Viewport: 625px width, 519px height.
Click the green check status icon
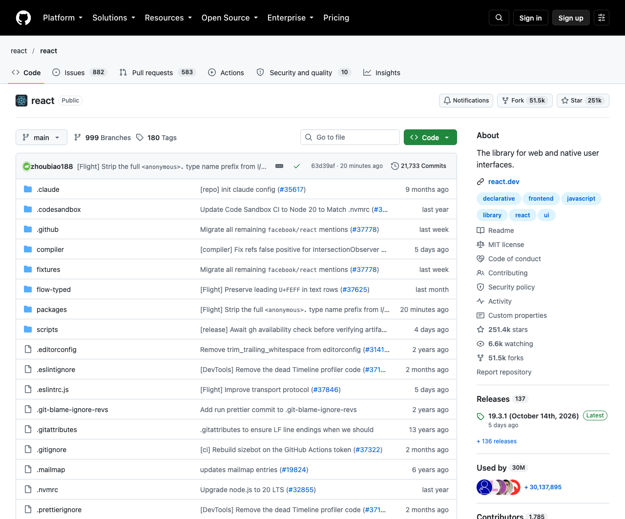296,166
